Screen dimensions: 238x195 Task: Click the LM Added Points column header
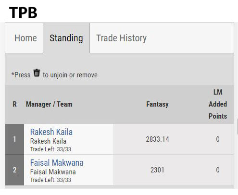point(218,104)
